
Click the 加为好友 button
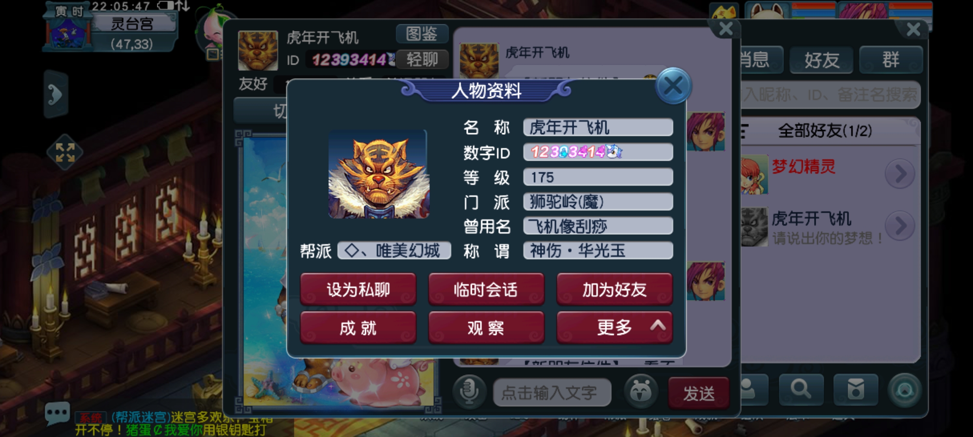tap(615, 289)
